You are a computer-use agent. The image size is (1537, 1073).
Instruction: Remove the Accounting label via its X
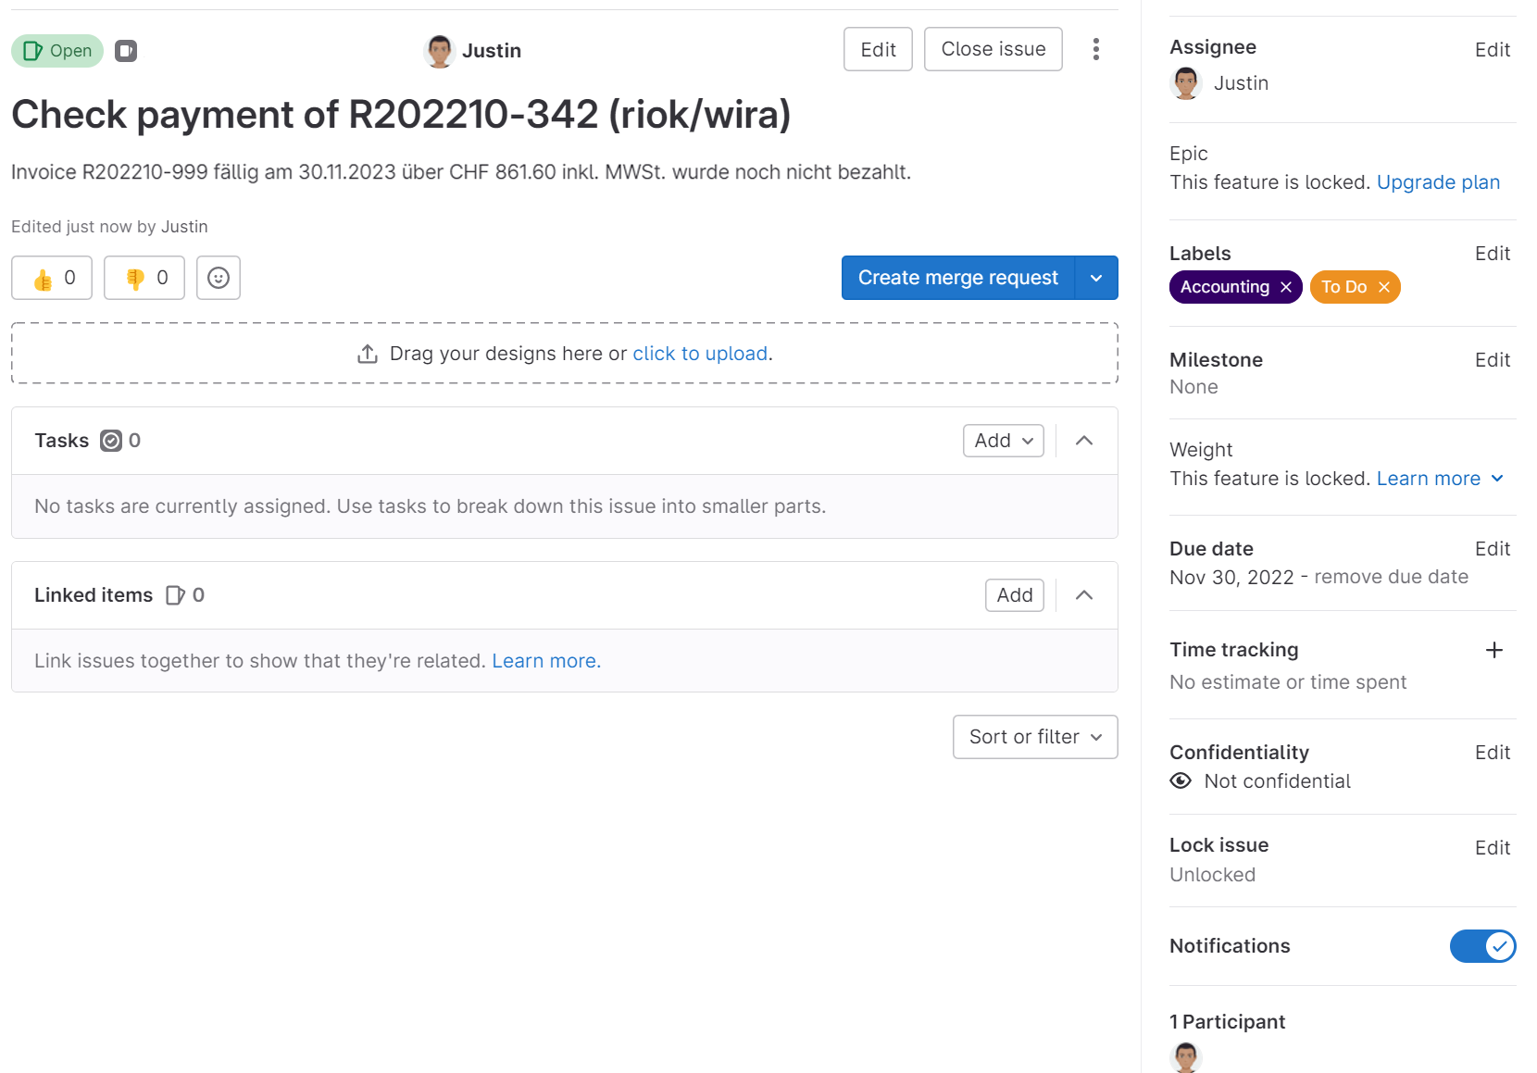[x=1286, y=287]
